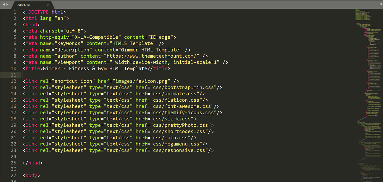The height and width of the screenshot is (182, 383).
Task: Click the DOCTYPE keyword on line 1
Action: [39, 12]
